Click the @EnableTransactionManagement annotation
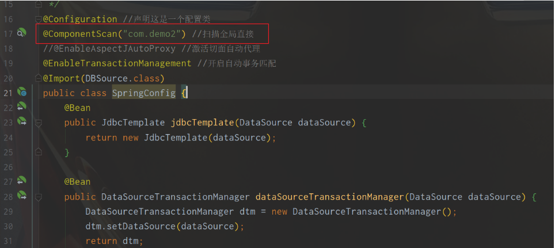Image resolution: width=555 pixels, height=248 pixels. point(117,63)
